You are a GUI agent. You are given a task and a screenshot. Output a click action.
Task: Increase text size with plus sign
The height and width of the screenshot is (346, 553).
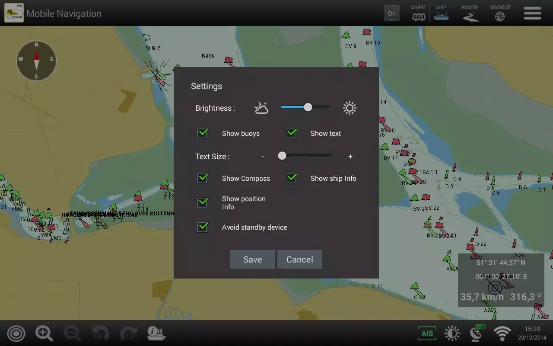pyautogui.click(x=350, y=157)
